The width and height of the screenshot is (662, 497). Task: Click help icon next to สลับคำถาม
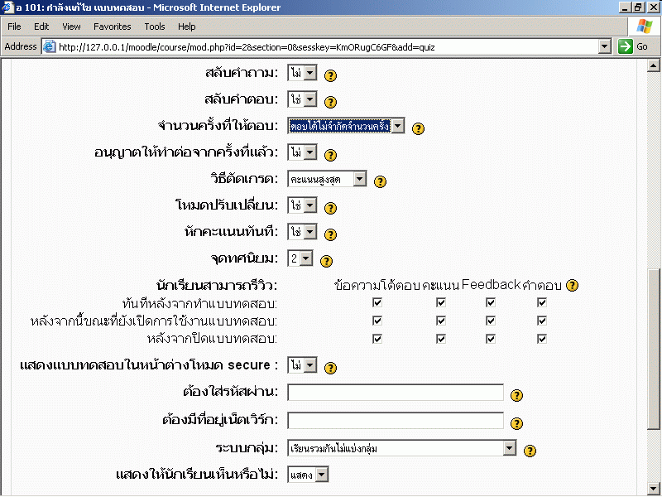click(330, 75)
